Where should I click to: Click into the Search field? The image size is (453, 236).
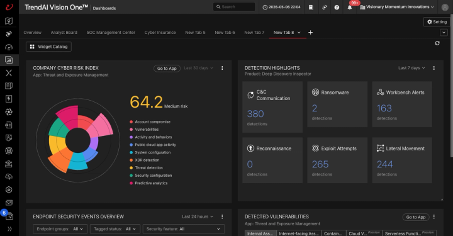234,7
